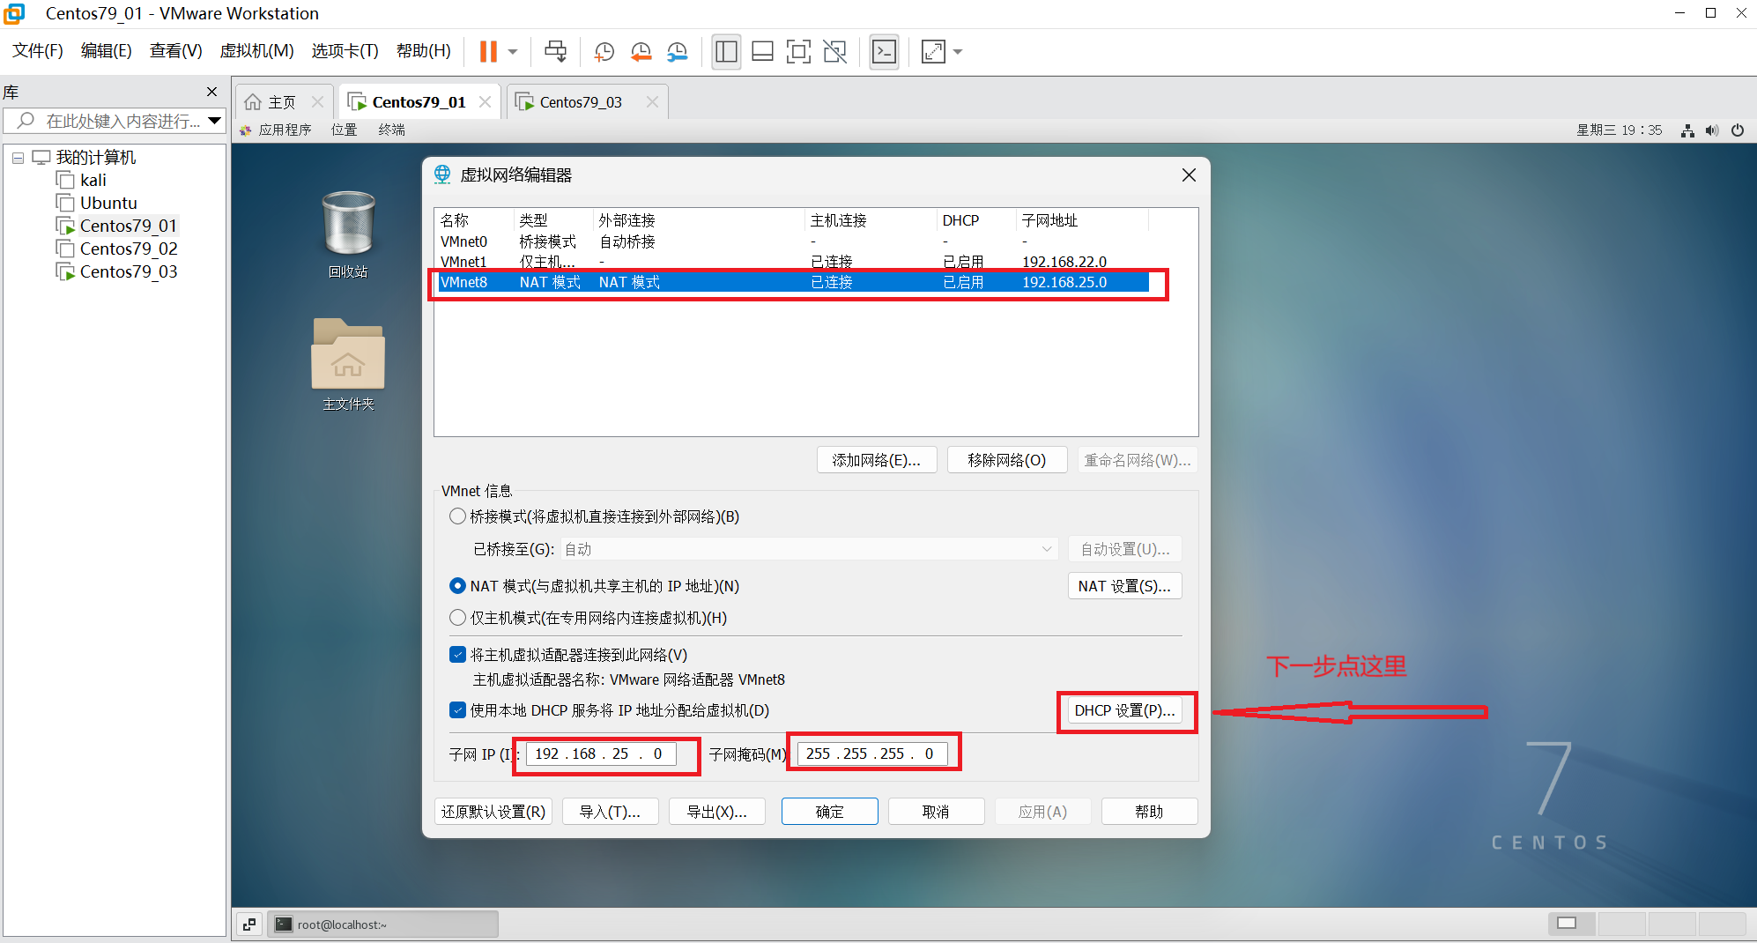Toggle 使用本地 DHCP 服务 checkbox
Viewport: 1757px width, 943px height.
pos(457,710)
